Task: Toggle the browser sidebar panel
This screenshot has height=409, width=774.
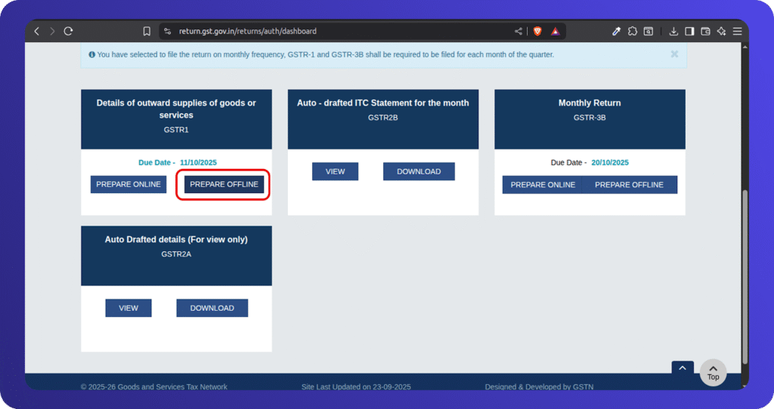Action: 689,31
